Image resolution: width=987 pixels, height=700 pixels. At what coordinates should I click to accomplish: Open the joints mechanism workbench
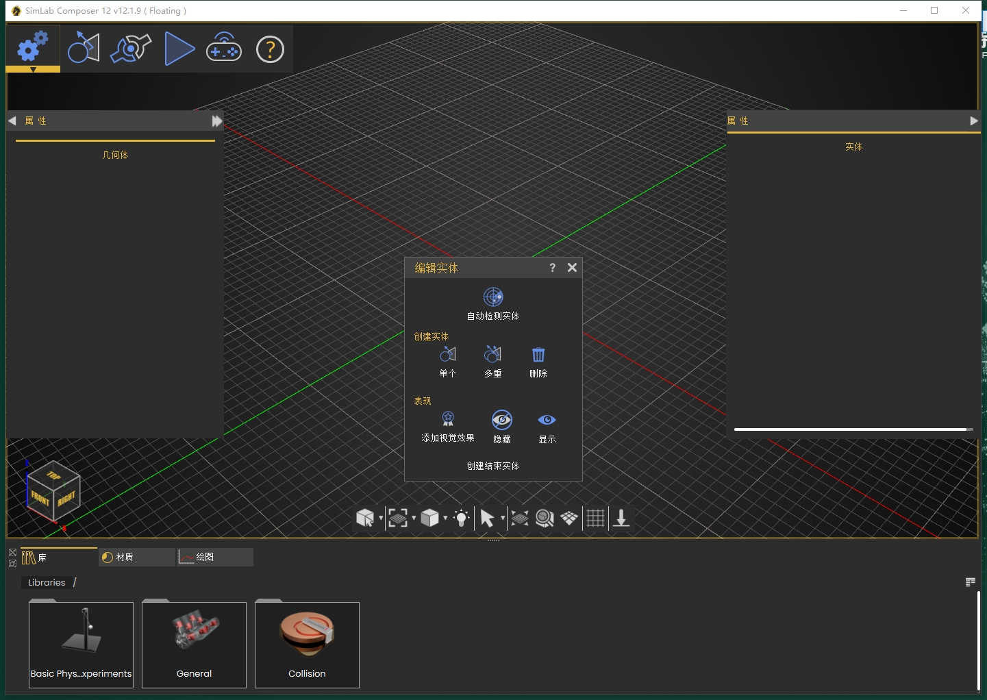[131, 48]
